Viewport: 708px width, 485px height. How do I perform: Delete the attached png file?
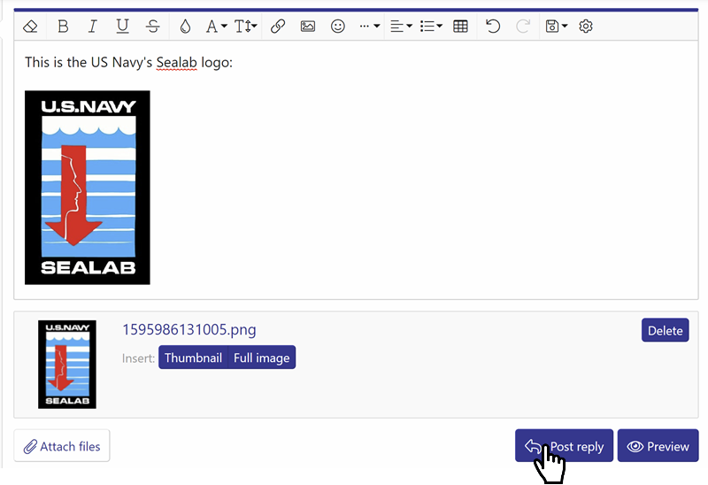pyautogui.click(x=666, y=330)
